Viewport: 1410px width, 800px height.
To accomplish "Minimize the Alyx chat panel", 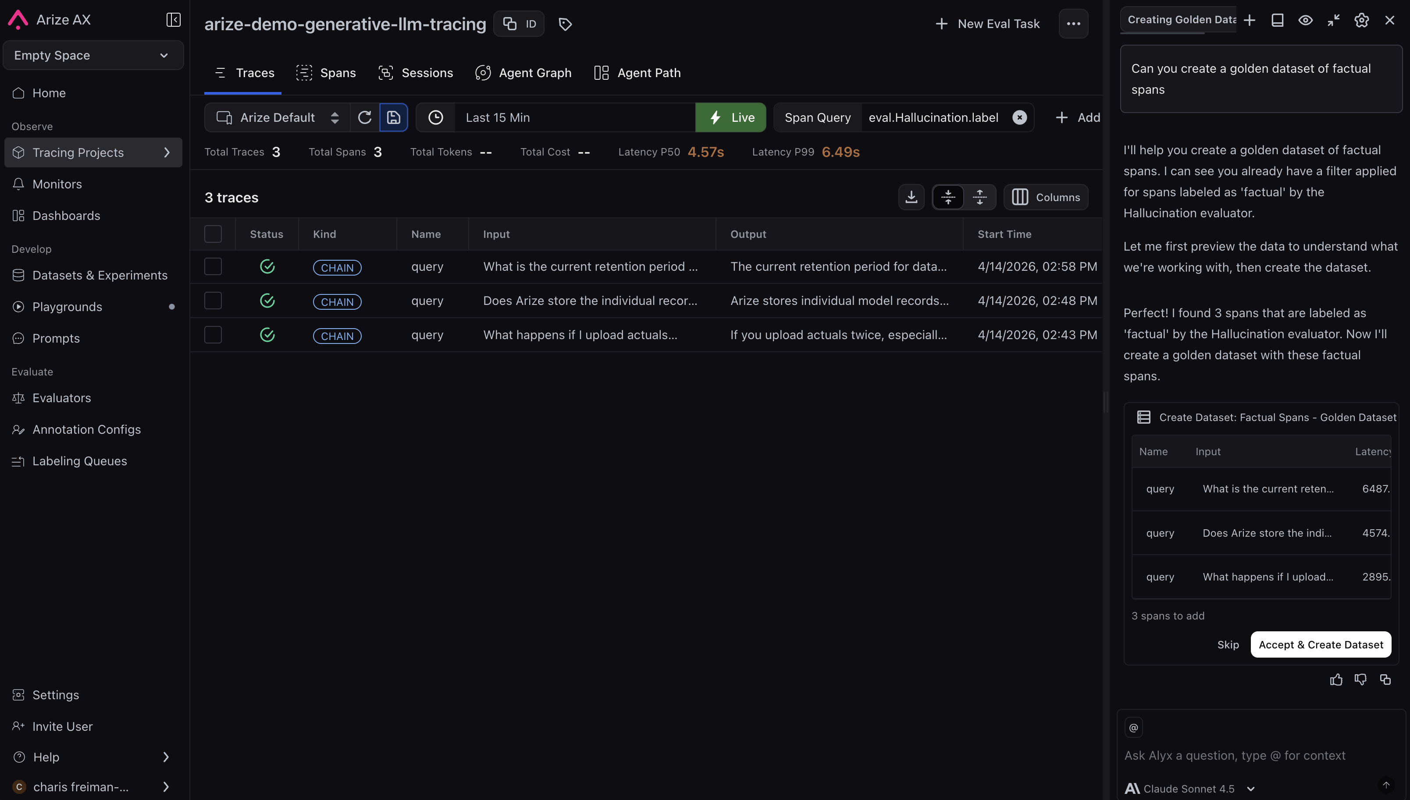I will pyautogui.click(x=1334, y=20).
